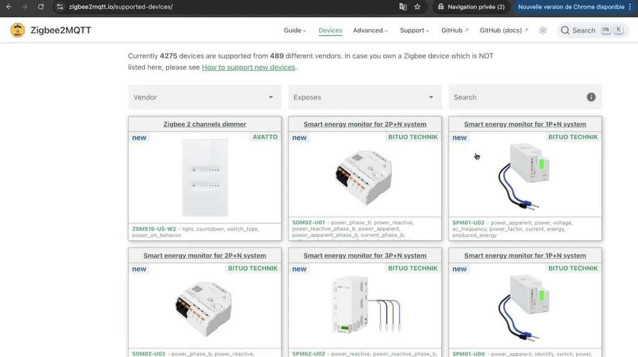This screenshot has width=638, height=357.
Task: Click the Zigbee2MQTT bee logo
Action: coord(17,30)
